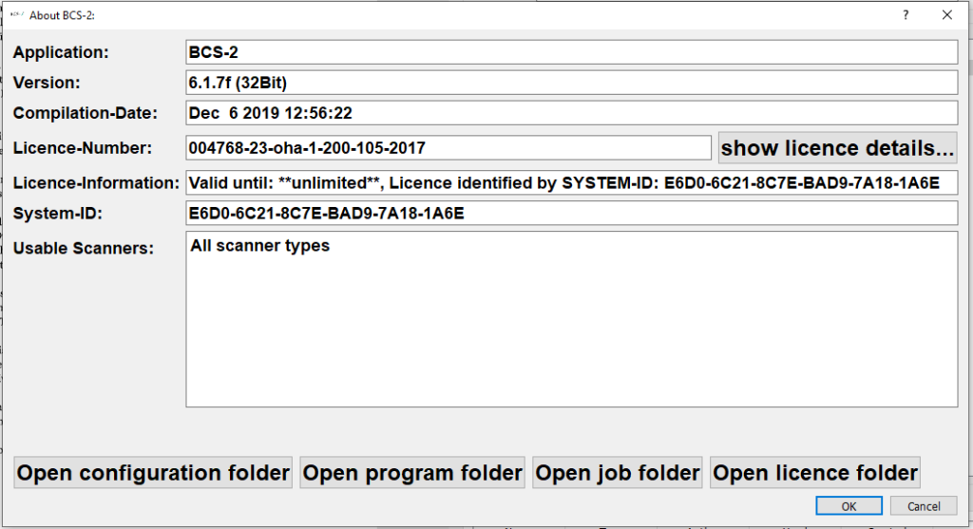
Task: Click the Version field 6.1.7f (32Bit)
Action: click(x=571, y=83)
